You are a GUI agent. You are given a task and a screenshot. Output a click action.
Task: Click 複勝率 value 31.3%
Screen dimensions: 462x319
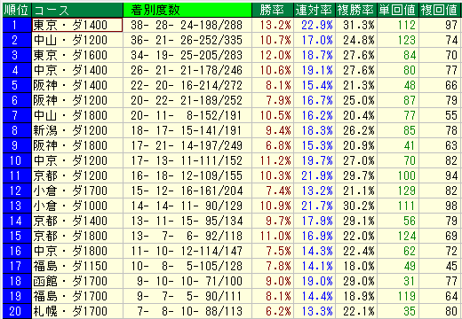(x=356, y=25)
